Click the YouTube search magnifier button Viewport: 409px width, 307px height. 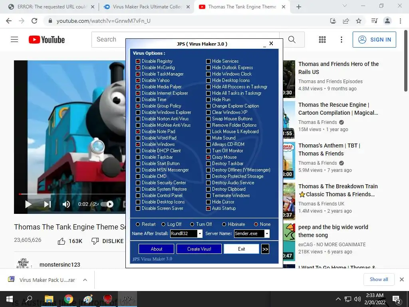coord(292,40)
